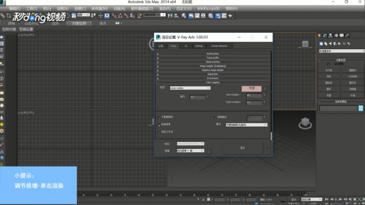Expand the Image sampler (Antialiasing) rollout
This screenshot has width=365, height=205.
pyautogui.click(x=213, y=66)
